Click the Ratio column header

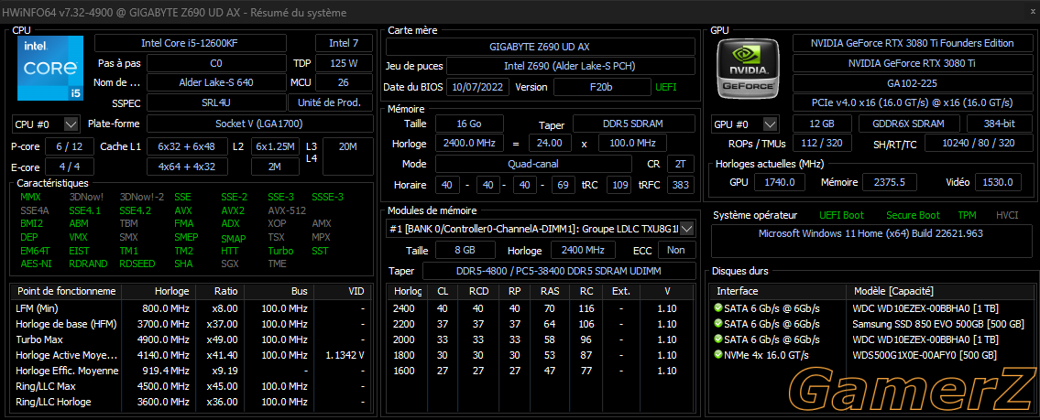coord(219,292)
